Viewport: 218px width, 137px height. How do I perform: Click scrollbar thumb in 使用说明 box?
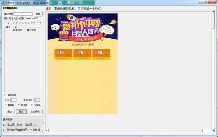point(43,123)
